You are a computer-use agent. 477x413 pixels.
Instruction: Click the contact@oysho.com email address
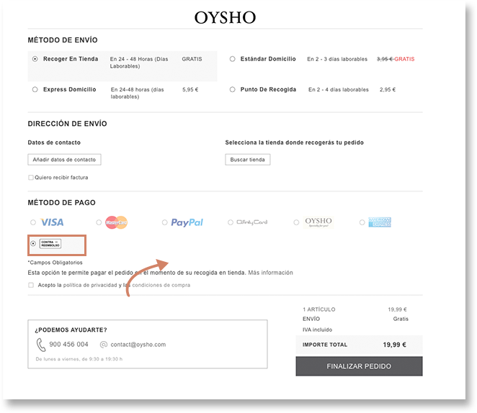[x=138, y=345]
